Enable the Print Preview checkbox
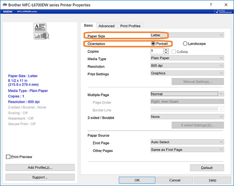 8,157
